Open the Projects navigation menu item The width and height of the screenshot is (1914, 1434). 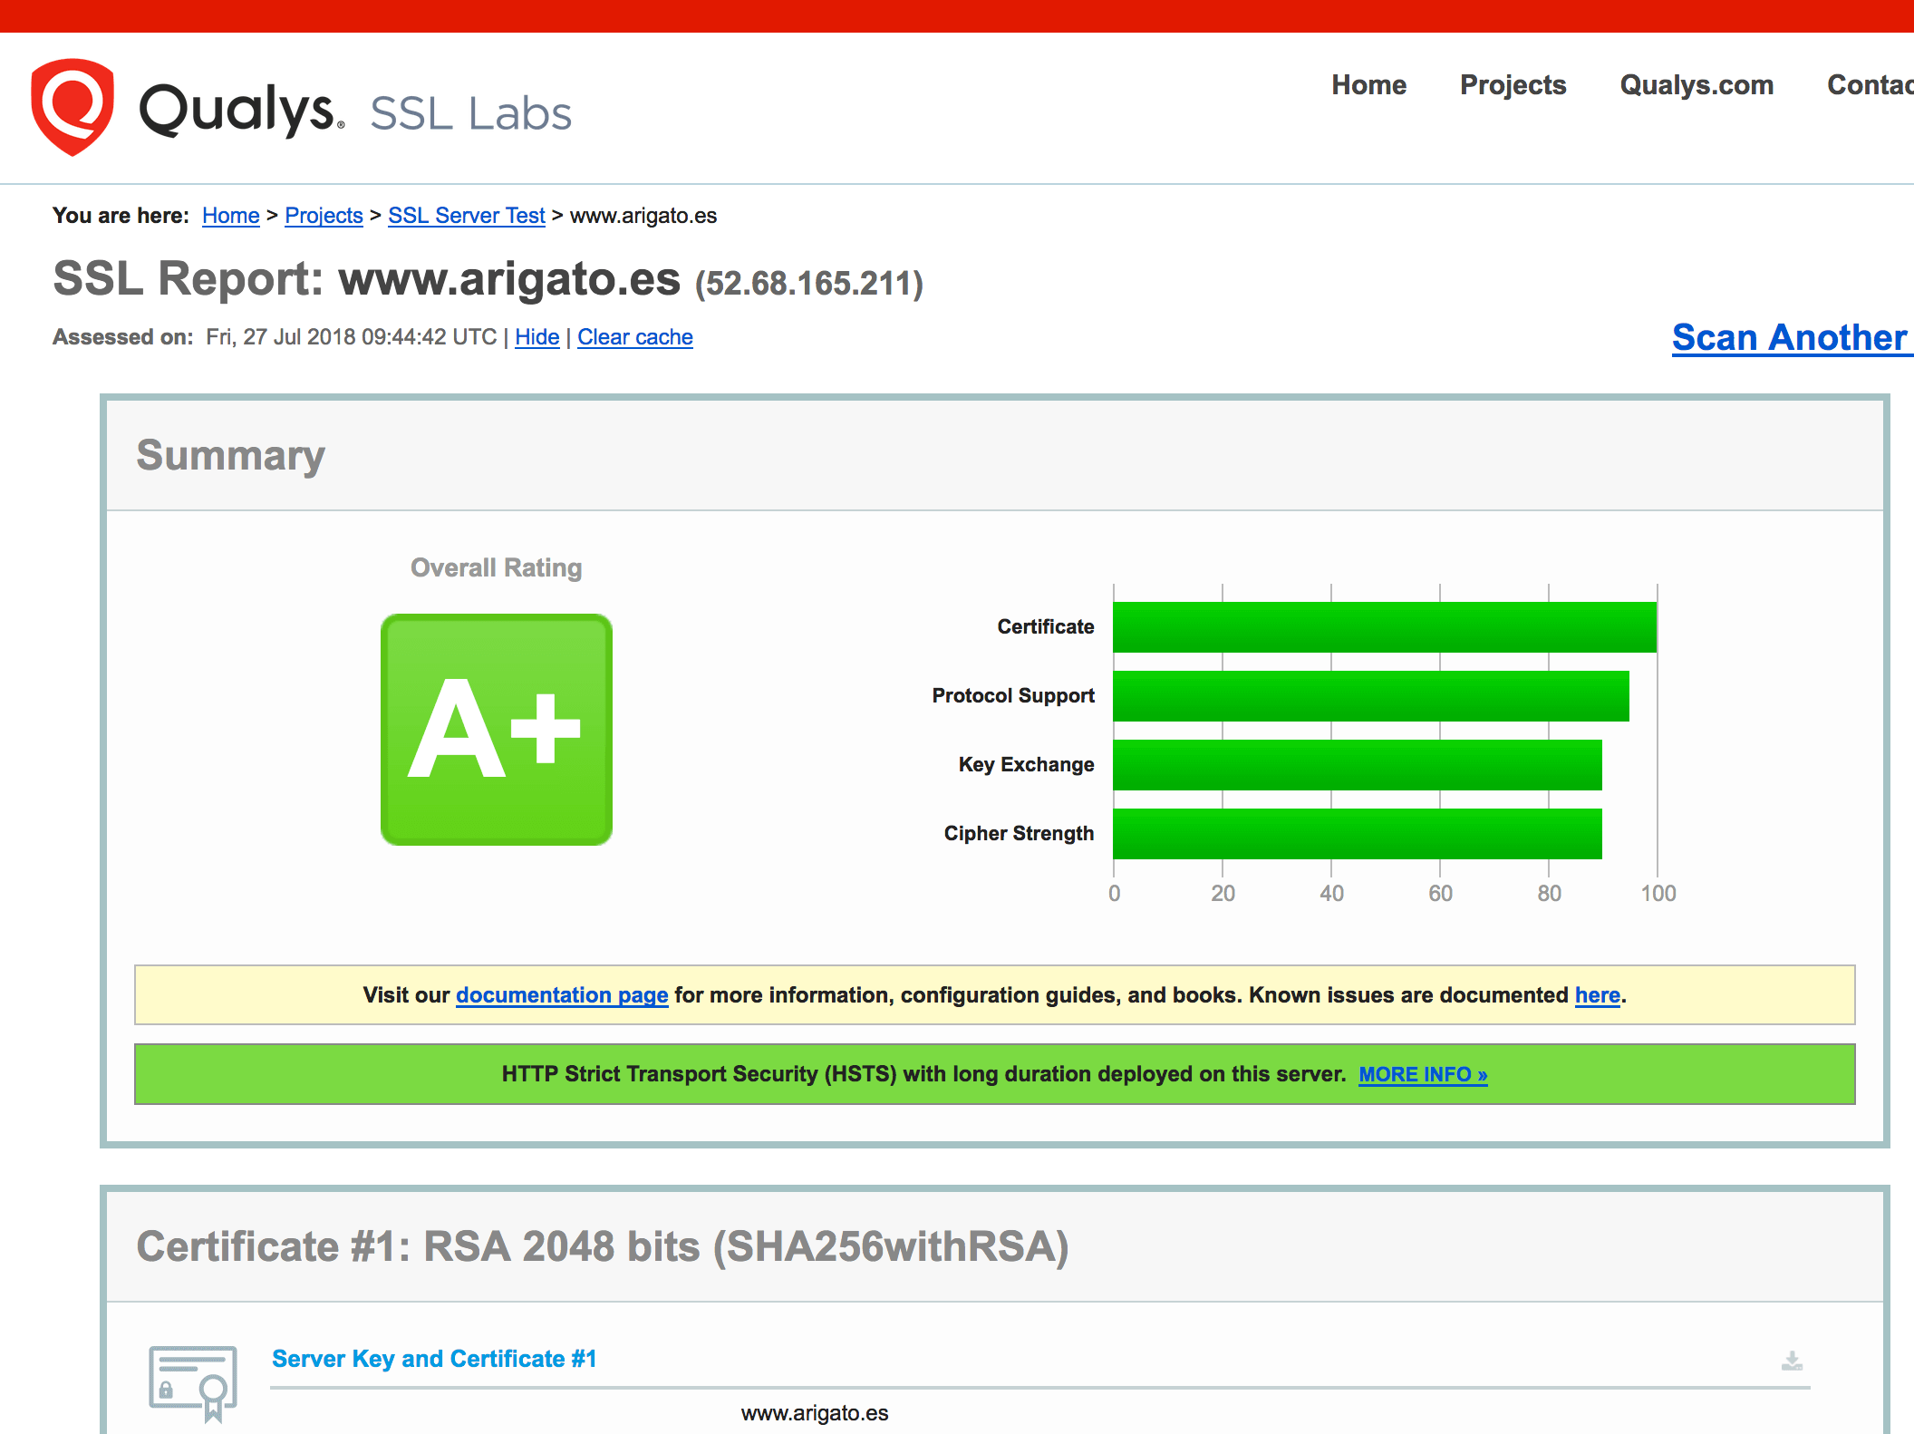pyautogui.click(x=1513, y=85)
